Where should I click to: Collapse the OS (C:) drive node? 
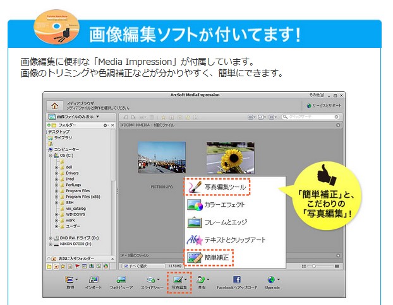pos(51,155)
